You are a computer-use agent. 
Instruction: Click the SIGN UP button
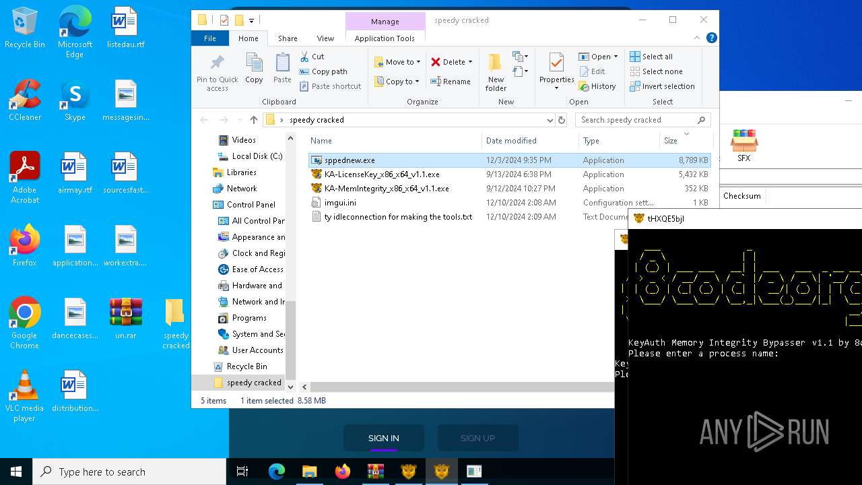click(477, 438)
